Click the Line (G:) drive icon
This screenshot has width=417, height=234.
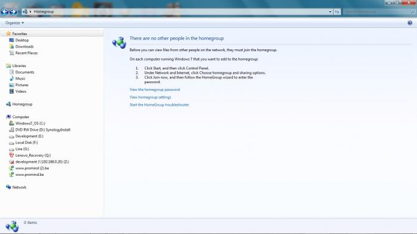click(x=11, y=149)
